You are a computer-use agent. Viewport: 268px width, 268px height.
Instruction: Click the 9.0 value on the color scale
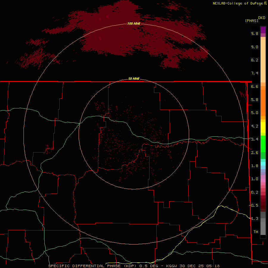point(255,47)
